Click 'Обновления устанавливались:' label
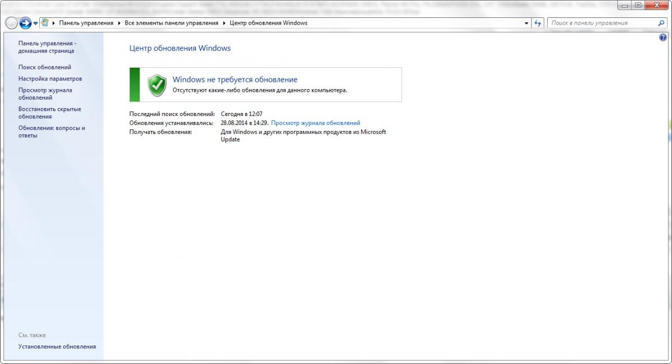 tap(171, 123)
